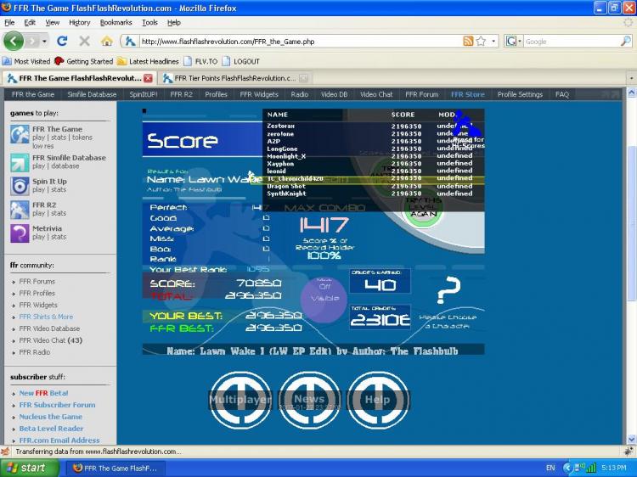The width and height of the screenshot is (637, 477).
Task: Open Radio in the nav bar
Action: [x=300, y=94]
